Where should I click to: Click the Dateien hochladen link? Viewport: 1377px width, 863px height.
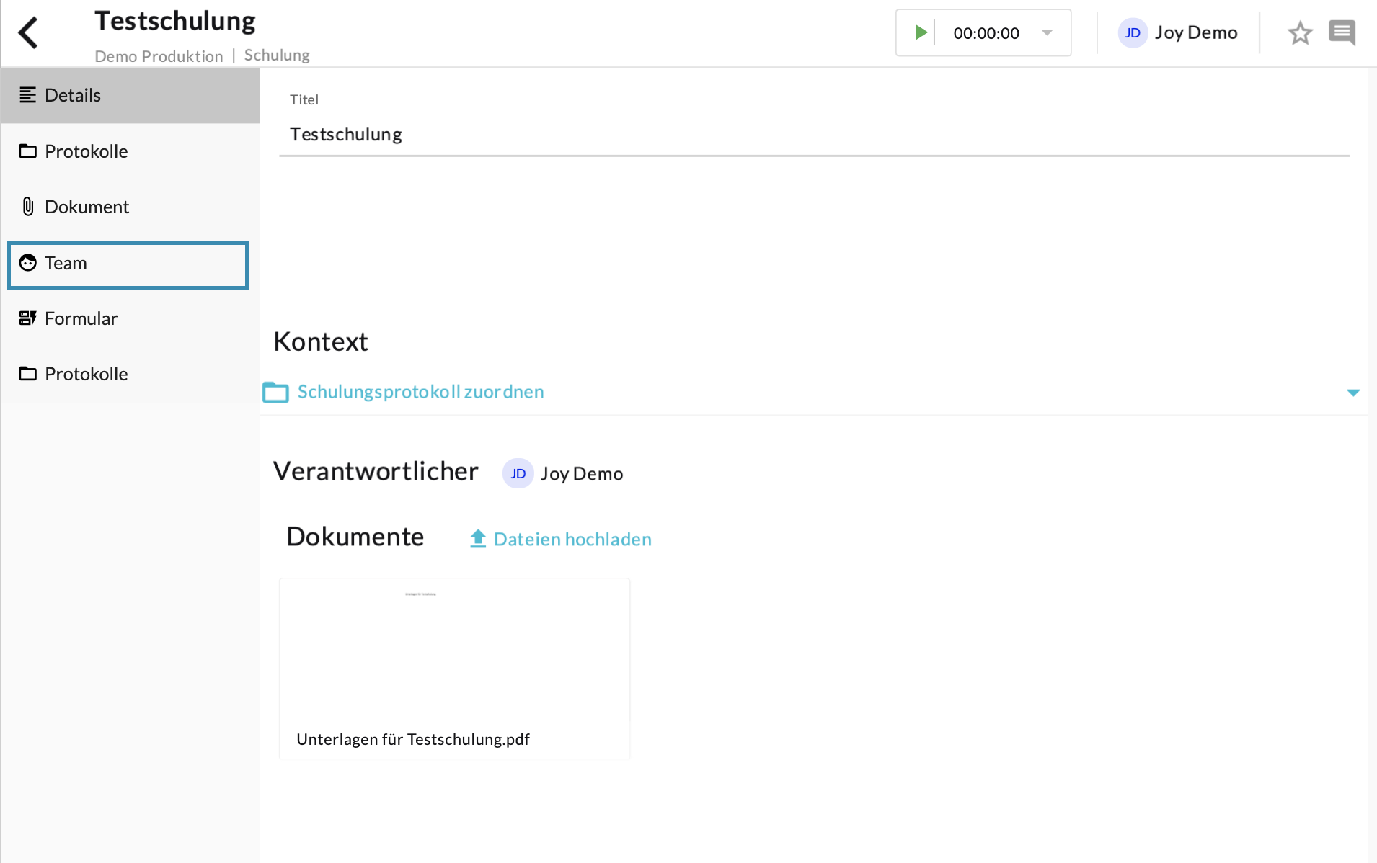pyautogui.click(x=572, y=540)
